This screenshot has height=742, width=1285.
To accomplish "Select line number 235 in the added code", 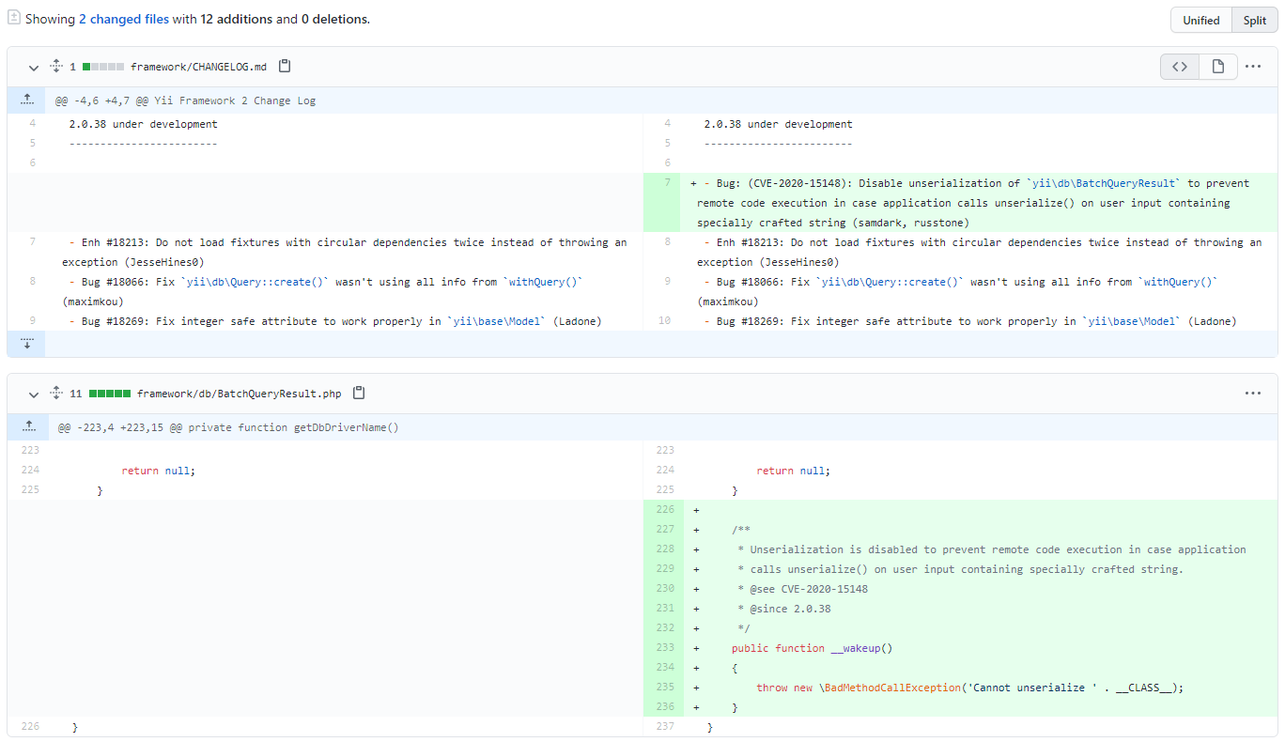I will pyautogui.click(x=665, y=687).
